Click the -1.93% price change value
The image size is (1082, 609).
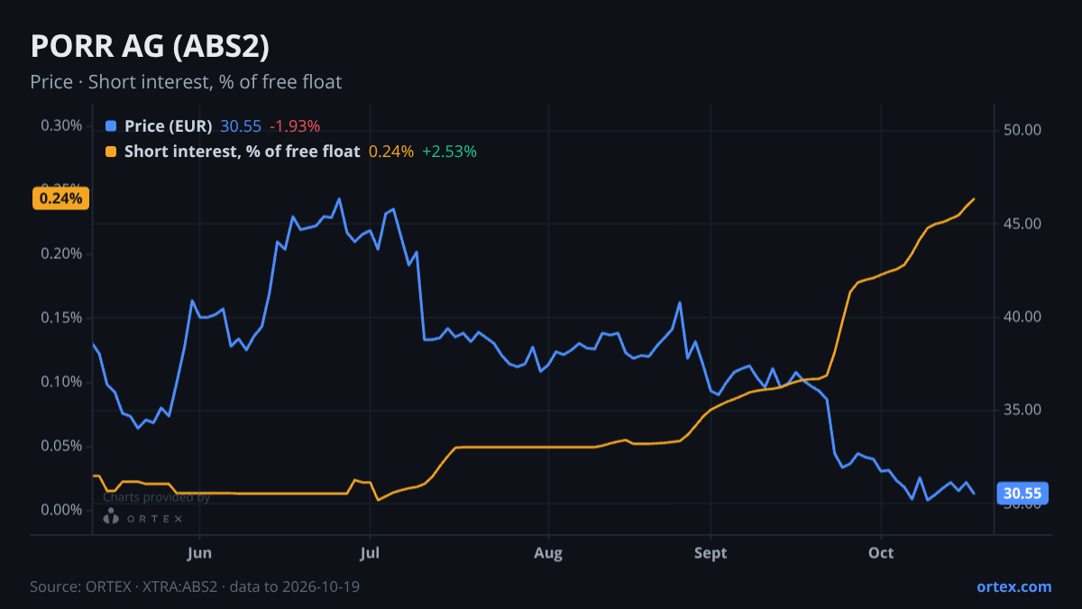tap(295, 126)
